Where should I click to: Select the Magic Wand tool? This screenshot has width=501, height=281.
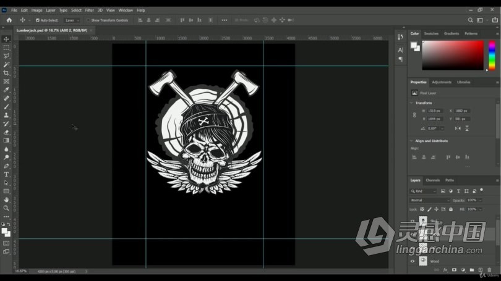[6, 64]
